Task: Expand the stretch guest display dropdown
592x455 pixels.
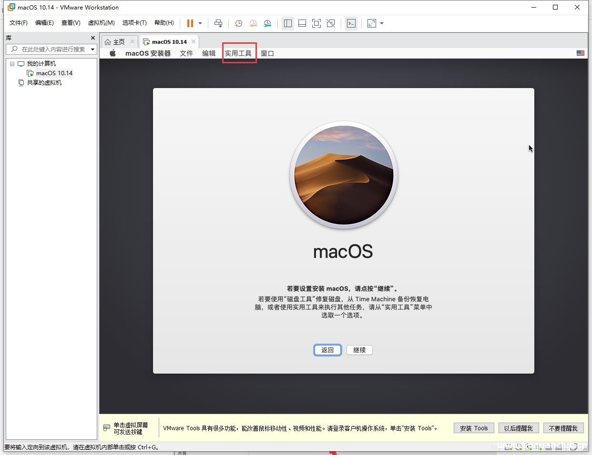Action: click(382, 23)
